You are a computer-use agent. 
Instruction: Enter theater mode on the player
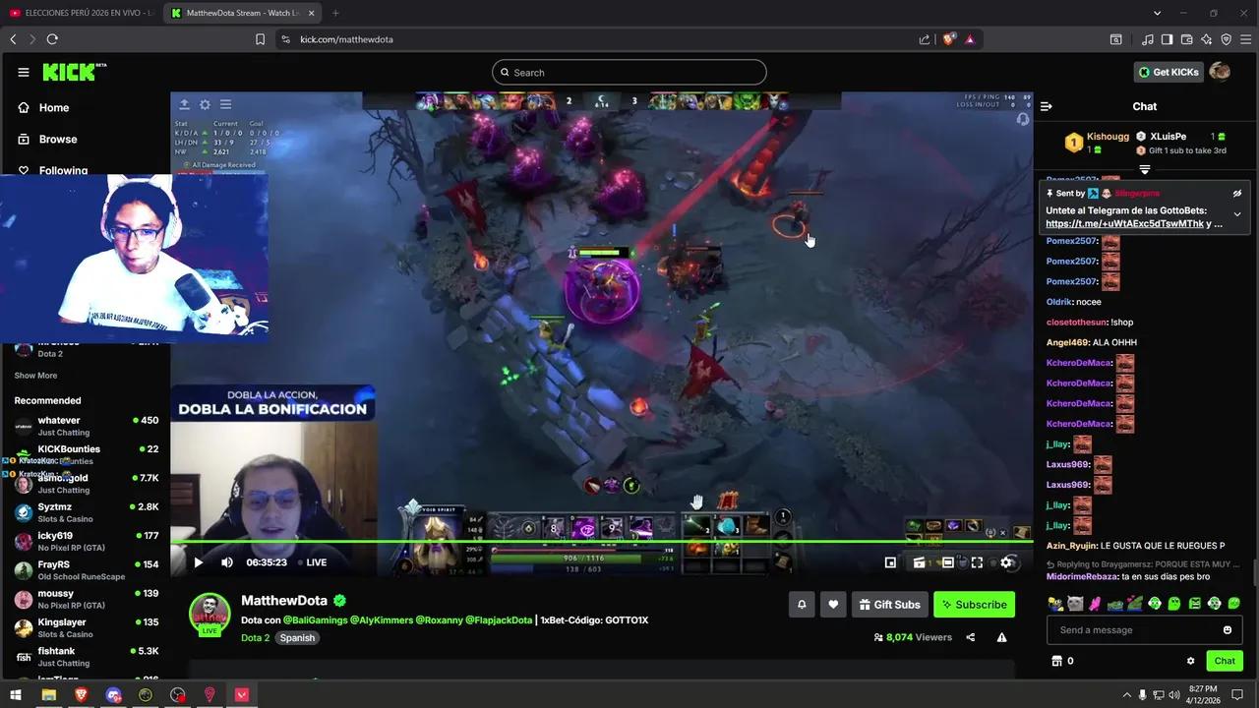[x=947, y=562]
